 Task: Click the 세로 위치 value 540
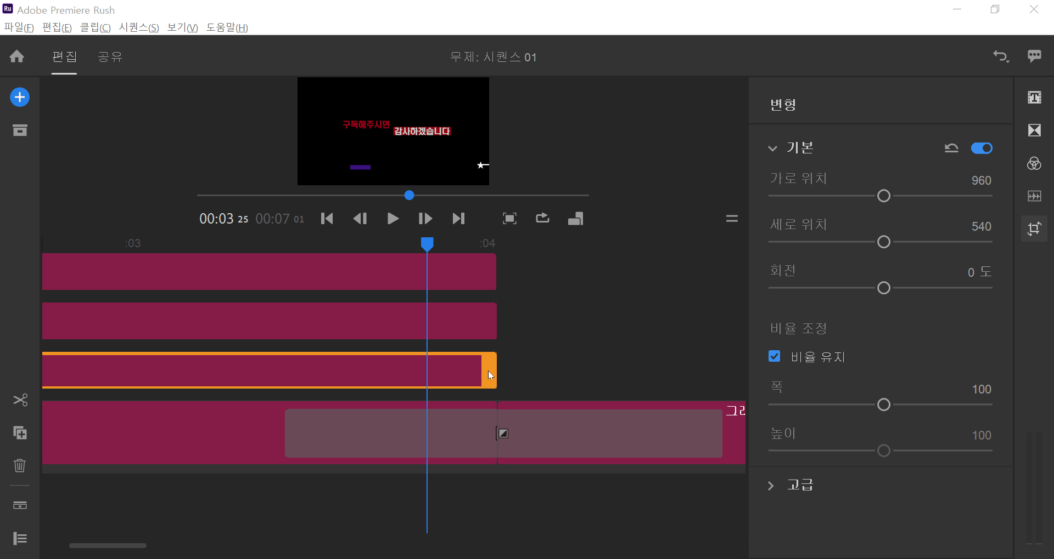click(982, 227)
